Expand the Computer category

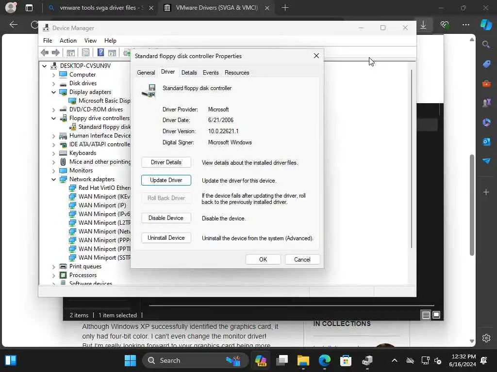click(x=53, y=75)
